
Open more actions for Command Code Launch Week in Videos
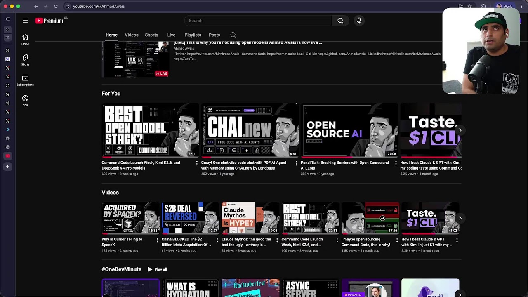point(337,240)
